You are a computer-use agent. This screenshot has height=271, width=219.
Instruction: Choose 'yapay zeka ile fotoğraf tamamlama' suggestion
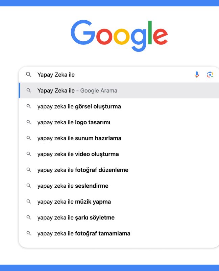pyautogui.click(x=119, y=233)
